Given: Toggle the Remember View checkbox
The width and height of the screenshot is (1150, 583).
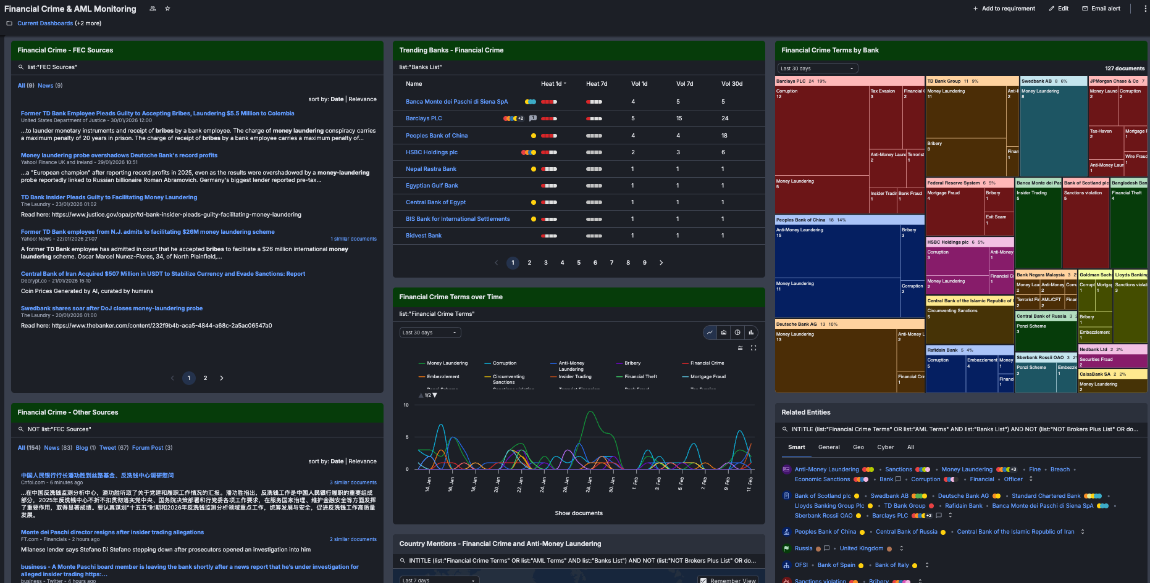Looking at the screenshot, I should point(703,581).
